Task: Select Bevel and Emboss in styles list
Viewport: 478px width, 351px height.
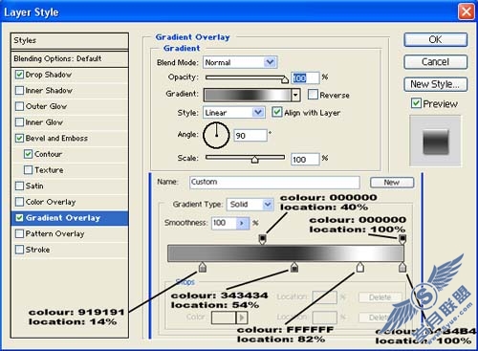Action: (x=56, y=138)
